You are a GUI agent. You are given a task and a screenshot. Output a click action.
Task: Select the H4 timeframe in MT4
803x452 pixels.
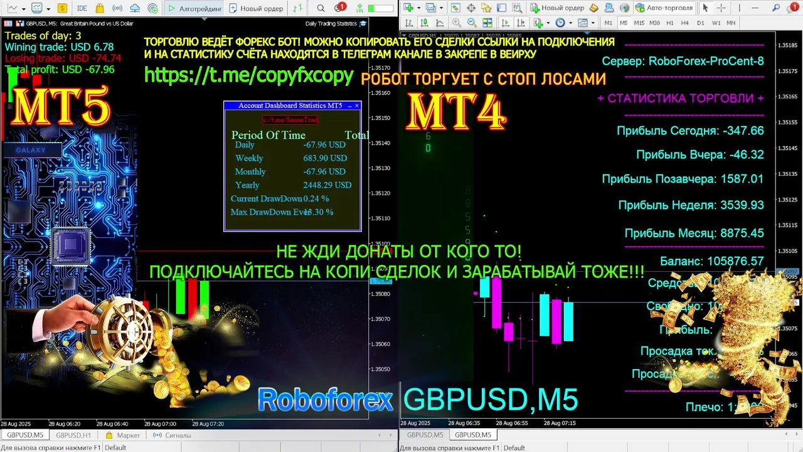tap(685, 23)
